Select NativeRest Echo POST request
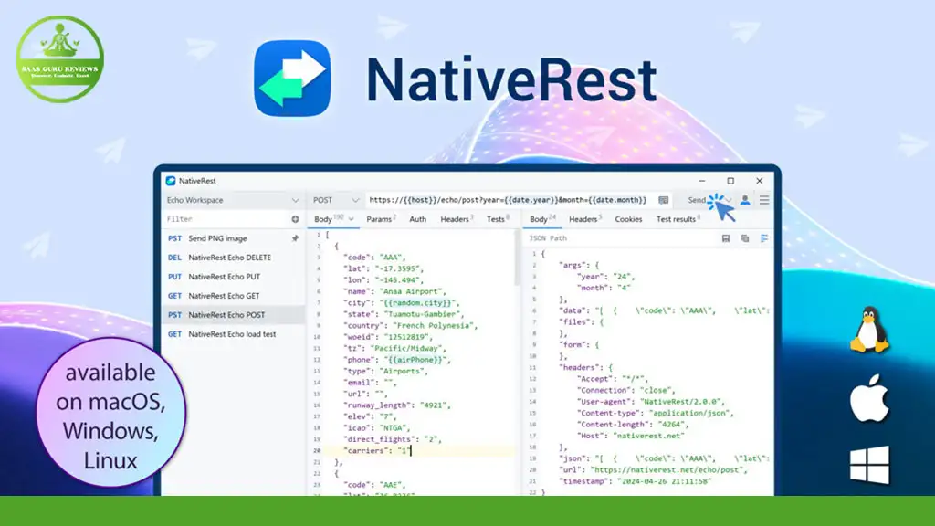The width and height of the screenshot is (935, 526). pyautogui.click(x=233, y=314)
